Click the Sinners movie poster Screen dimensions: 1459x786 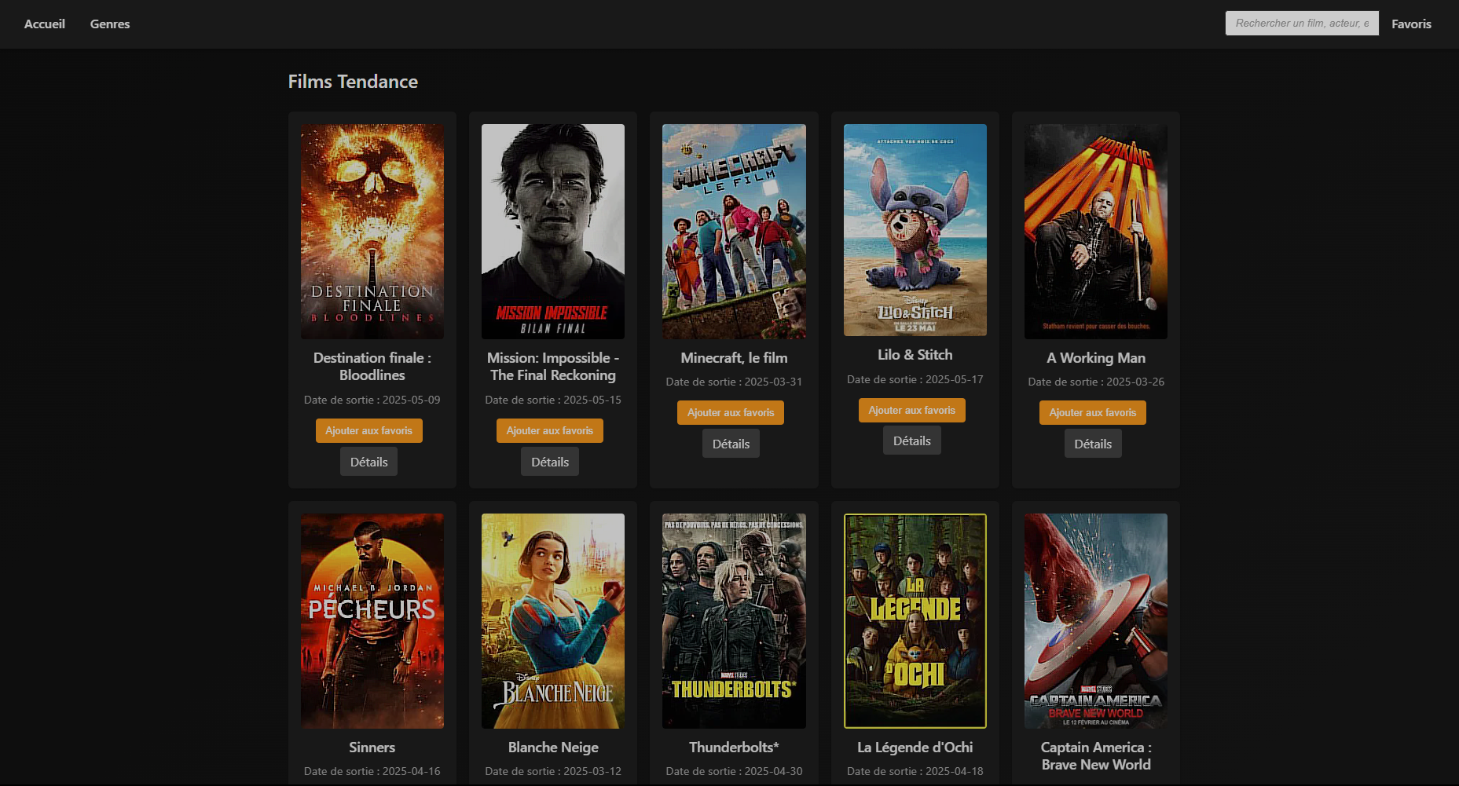tap(372, 620)
